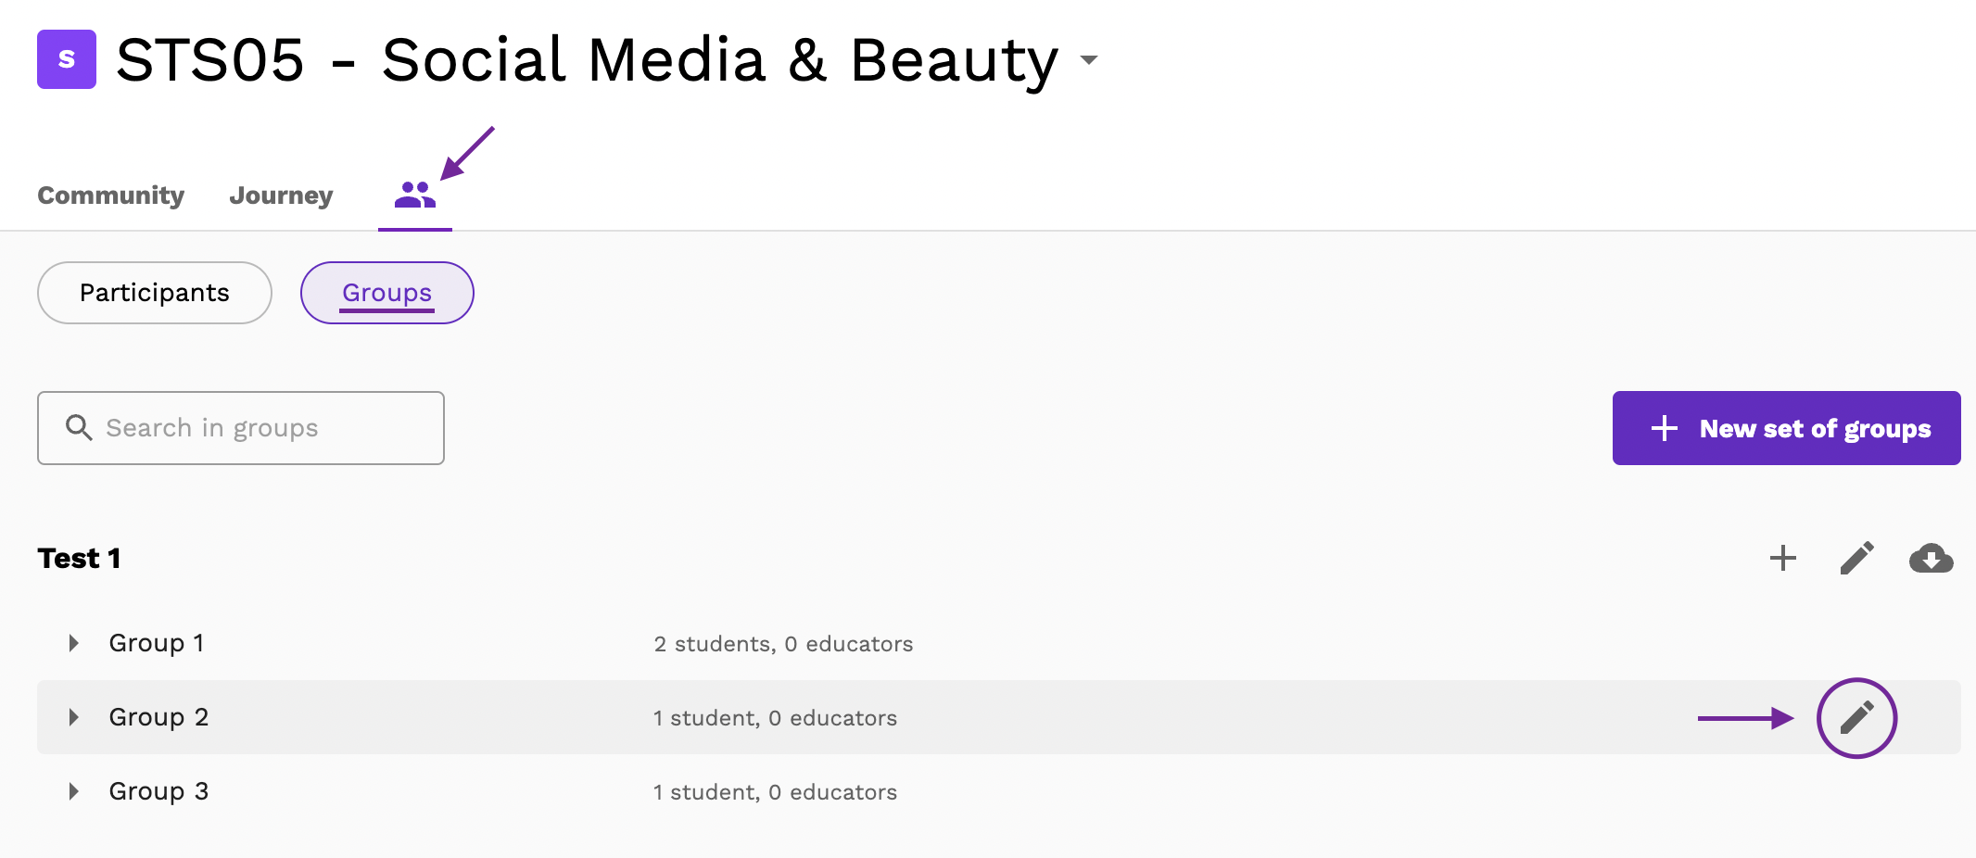Expand the Group 1 disclosure arrow
This screenshot has width=1976, height=858.
[x=73, y=642]
